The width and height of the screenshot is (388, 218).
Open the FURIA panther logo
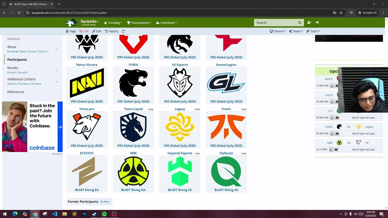click(x=133, y=83)
